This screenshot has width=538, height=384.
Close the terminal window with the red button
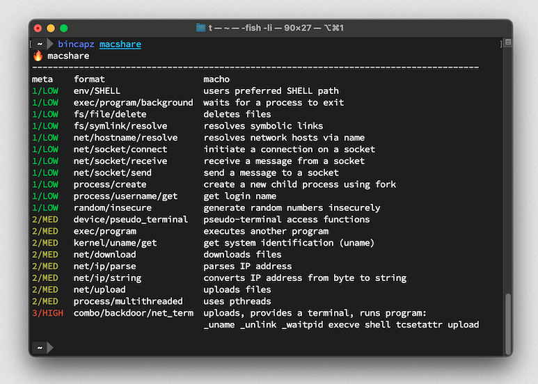(x=38, y=28)
